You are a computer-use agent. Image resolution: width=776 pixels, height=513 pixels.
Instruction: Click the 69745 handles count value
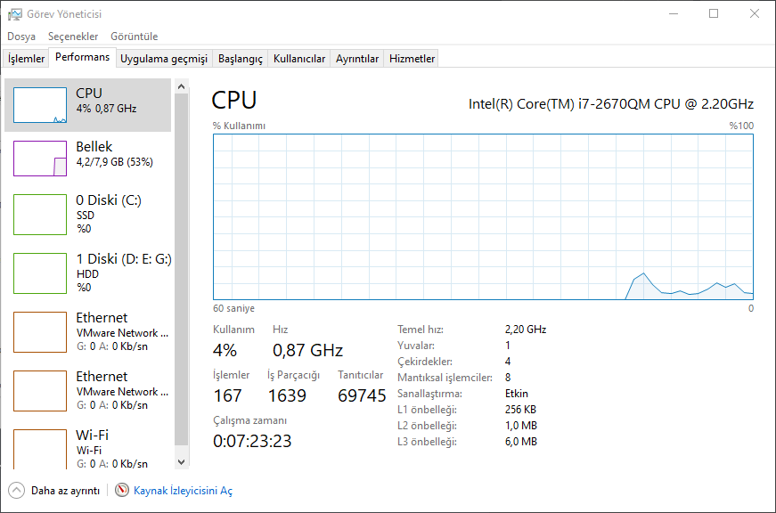362,395
